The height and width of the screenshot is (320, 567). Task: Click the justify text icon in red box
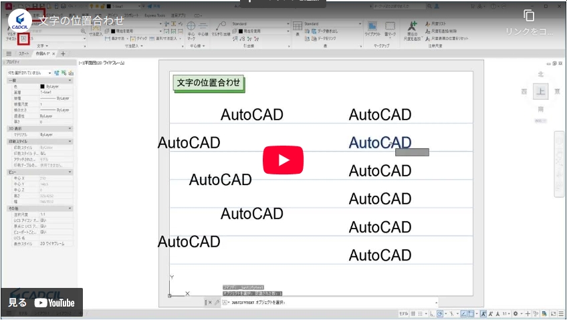tap(24, 38)
